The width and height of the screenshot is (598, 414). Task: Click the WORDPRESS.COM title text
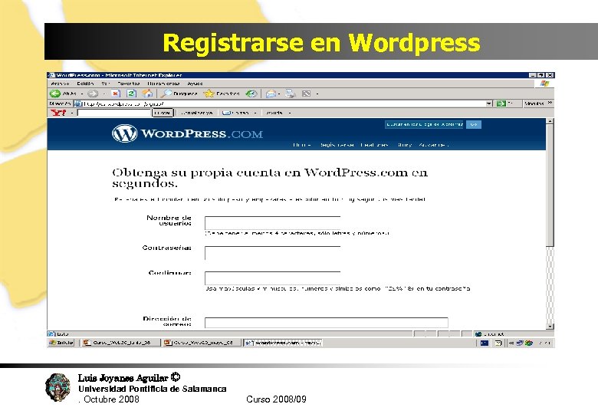tap(202, 134)
